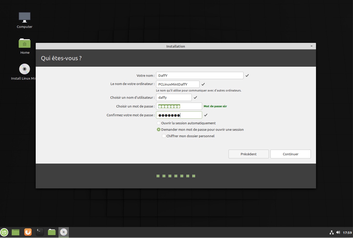This screenshot has height=238, width=353.
Task: Click the 'Votre nom' text field
Action: pyautogui.click(x=200, y=75)
